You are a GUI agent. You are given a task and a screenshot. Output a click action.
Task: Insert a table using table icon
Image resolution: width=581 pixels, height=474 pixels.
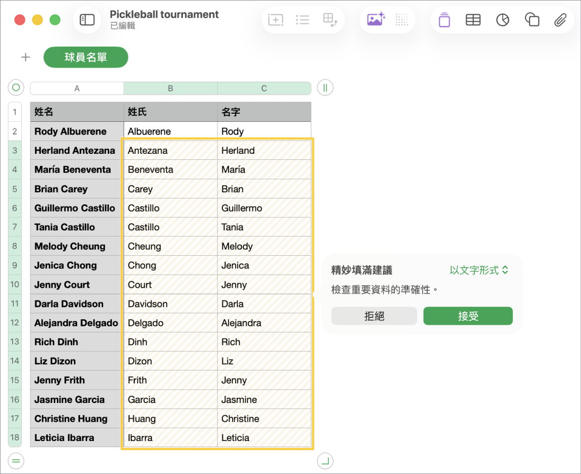[473, 20]
